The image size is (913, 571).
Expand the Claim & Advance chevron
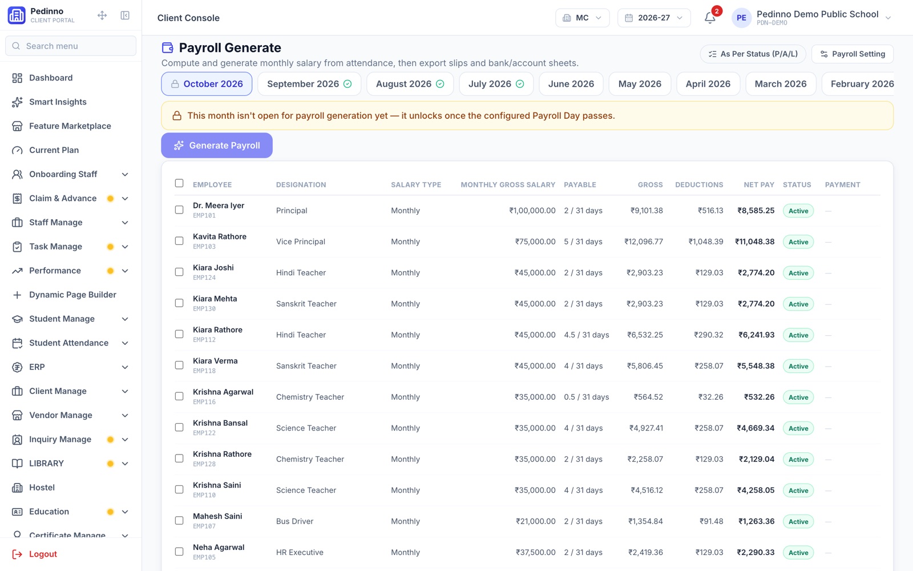125,198
